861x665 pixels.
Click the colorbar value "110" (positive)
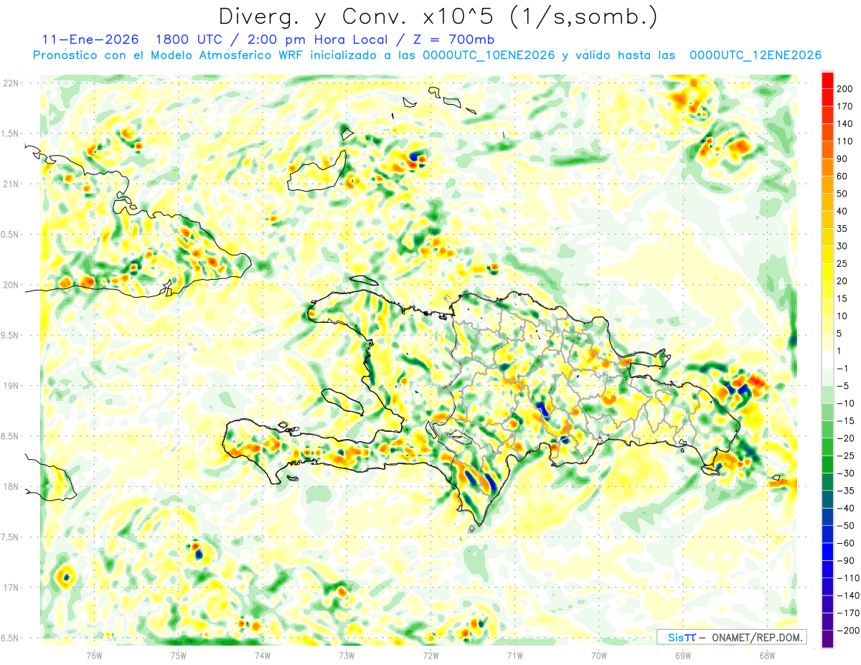point(844,141)
